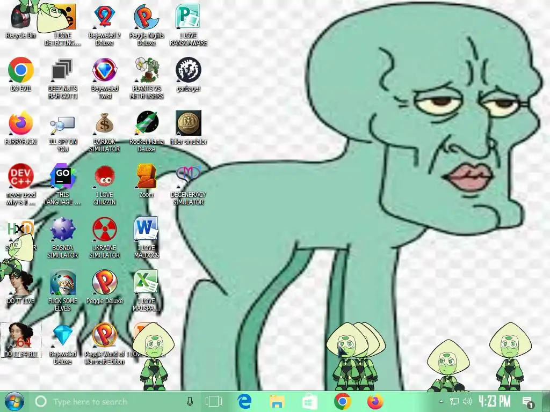Select the UKRAINE SIMULATOR radiation icon

click(x=104, y=238)
